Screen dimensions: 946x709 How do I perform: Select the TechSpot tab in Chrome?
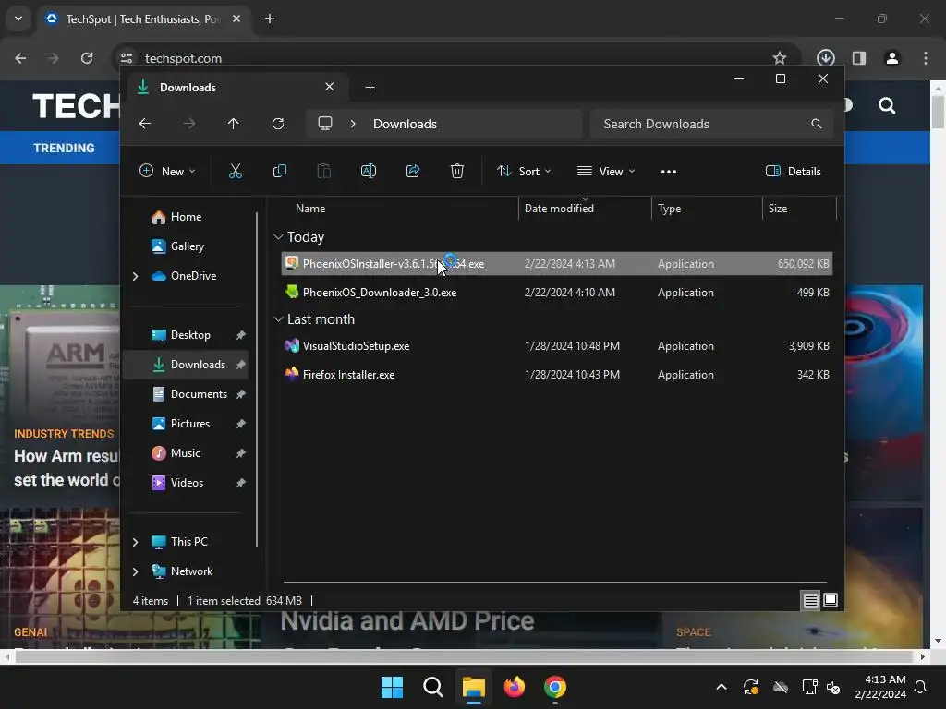click(145, 18)
